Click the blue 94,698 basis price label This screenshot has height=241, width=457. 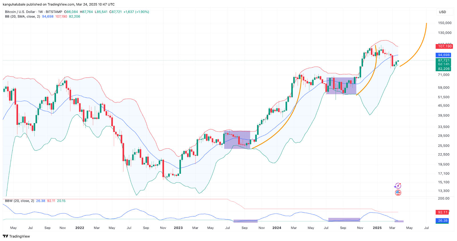tap(444, 55)
